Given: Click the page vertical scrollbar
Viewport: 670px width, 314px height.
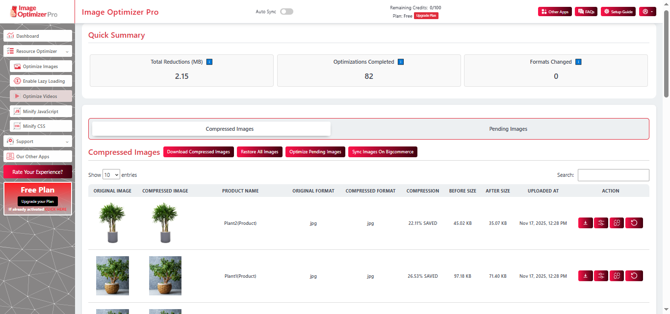Looking at the screenshot, I should 666,54.
